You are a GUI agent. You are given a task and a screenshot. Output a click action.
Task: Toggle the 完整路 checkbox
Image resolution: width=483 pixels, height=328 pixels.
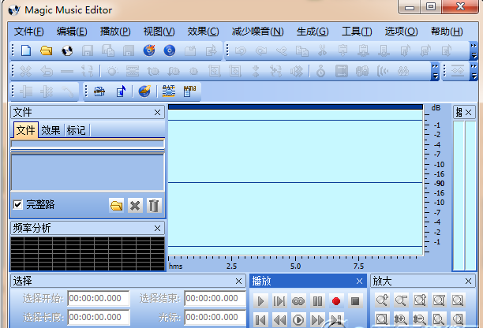18,205
